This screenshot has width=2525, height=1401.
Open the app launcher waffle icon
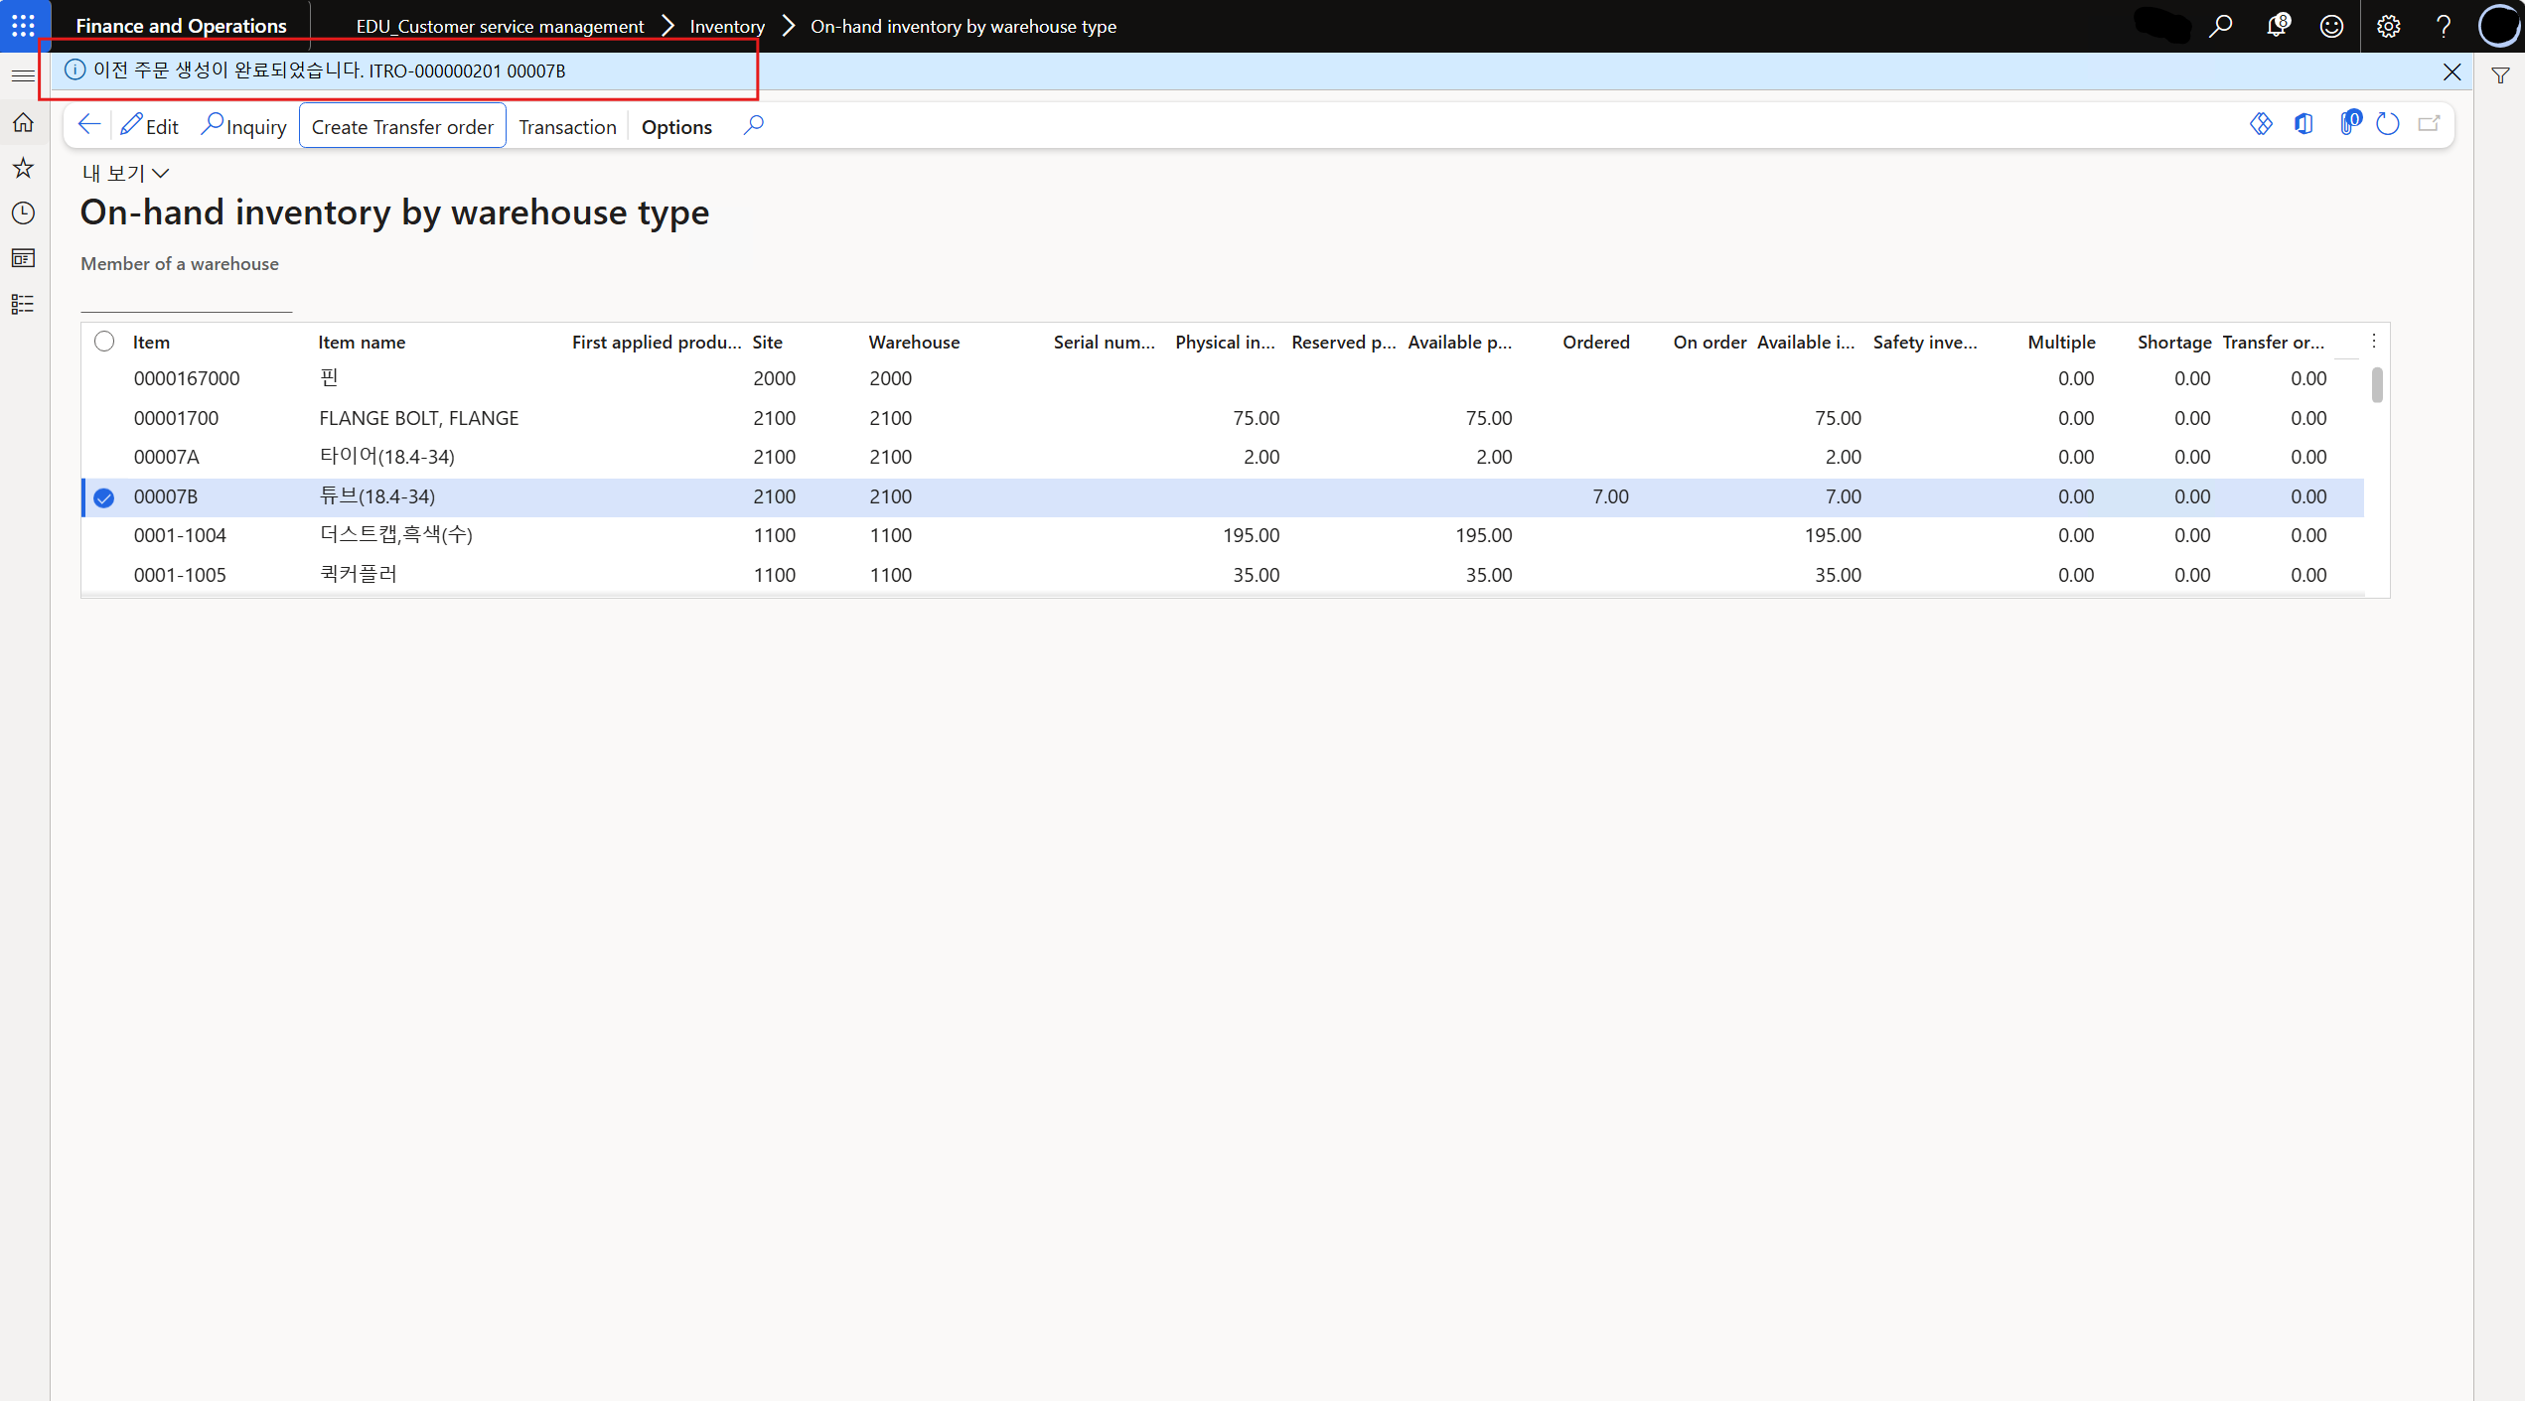(23, 26)
